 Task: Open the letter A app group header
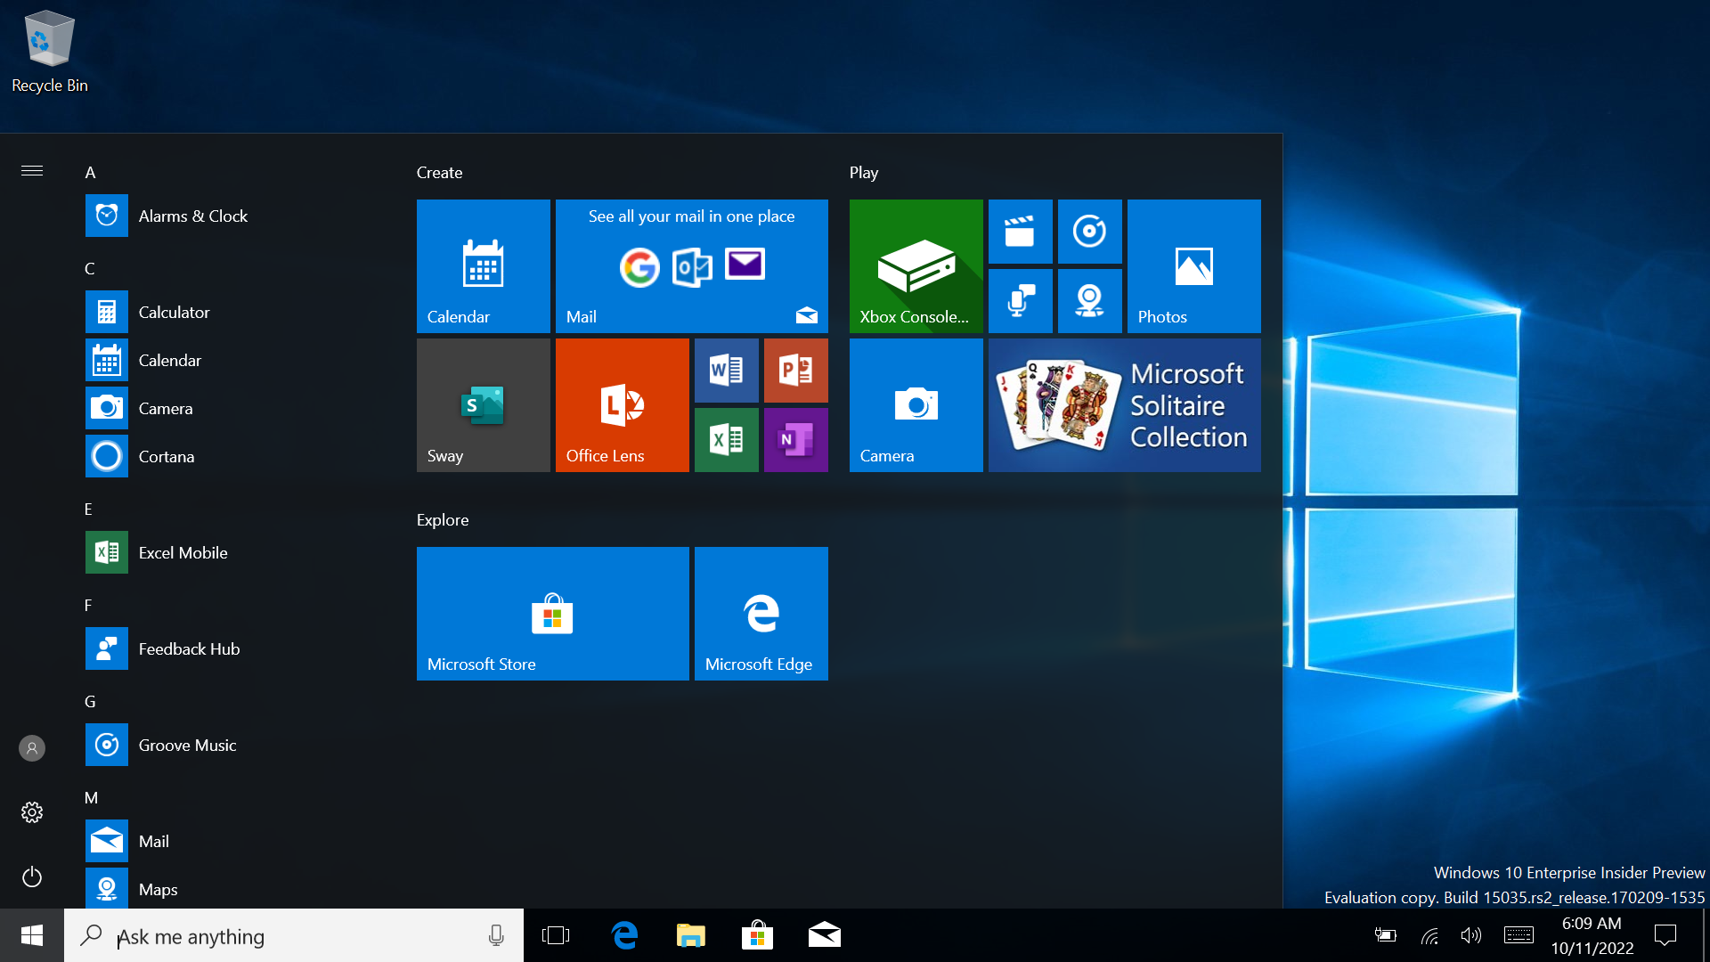tap(90, 173)
